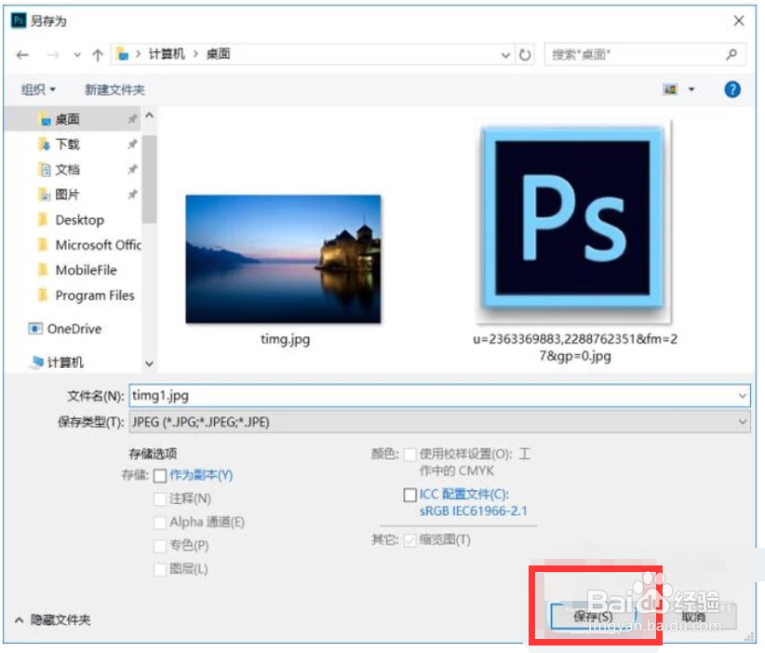Viewport: 765px width, 653px height.
Task: Expand the address bar history dropdown
Action: 506,55
